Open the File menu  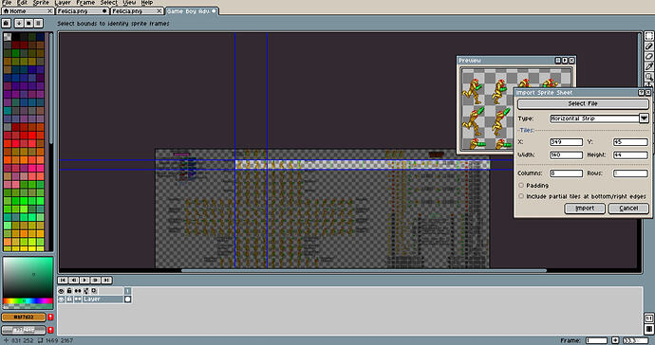[x=7, y=3]
